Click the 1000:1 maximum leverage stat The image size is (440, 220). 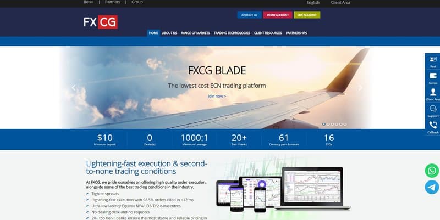click(194, 139)
